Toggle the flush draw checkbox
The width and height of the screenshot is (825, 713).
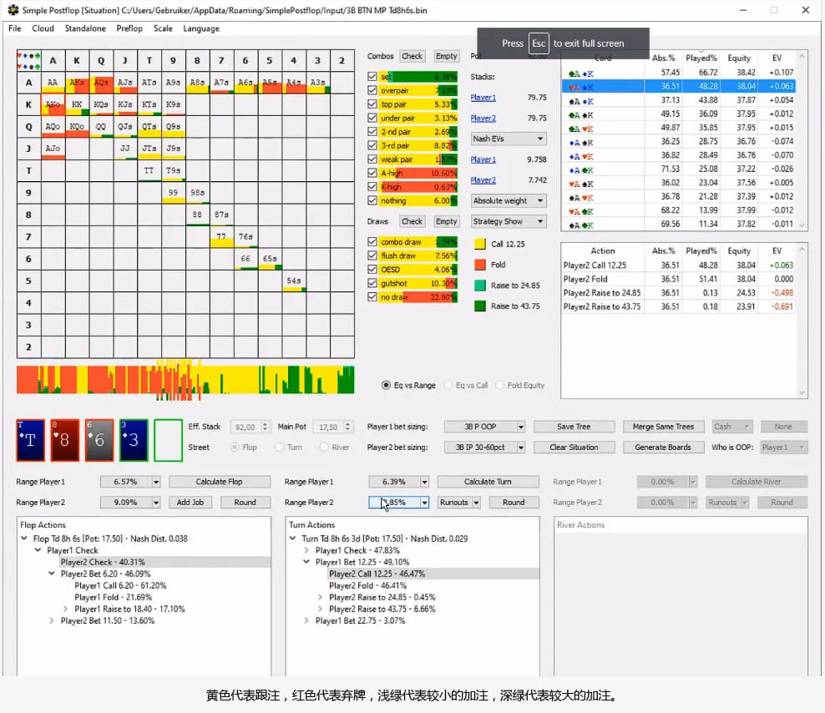[x=372, y=255]
